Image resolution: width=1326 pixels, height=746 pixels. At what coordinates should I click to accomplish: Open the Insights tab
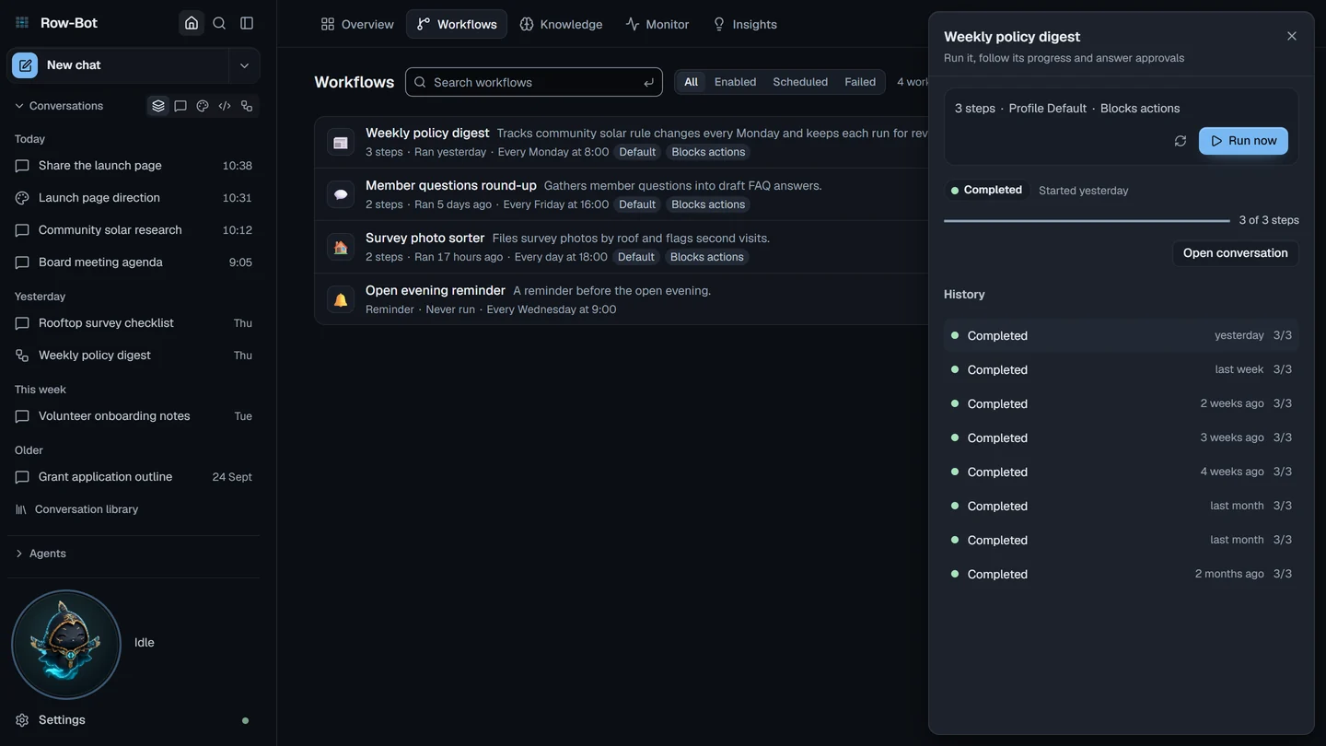pyautogui.click(x=745, y=24)
